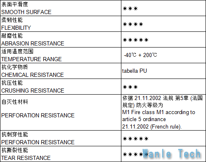Click the TEMPERATURE RANGE label
This screenshot has height=162, width=206.
pyautogui.click(x=31, y=59)
